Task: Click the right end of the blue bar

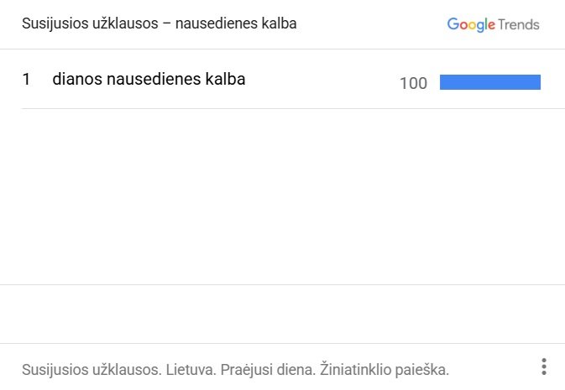Action: click(539, 82)
